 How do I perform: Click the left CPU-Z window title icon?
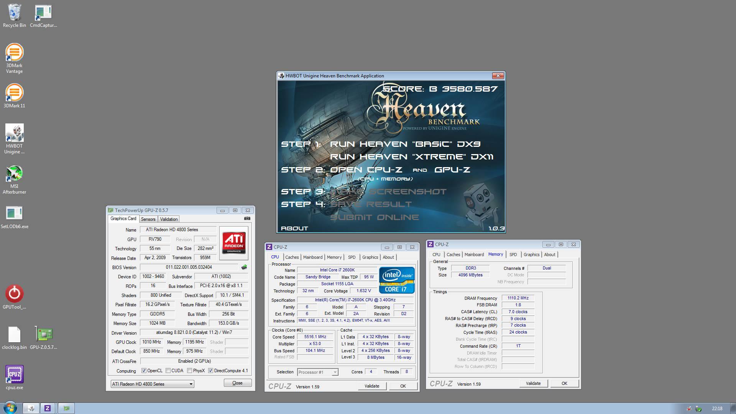(x=269, y=247)
